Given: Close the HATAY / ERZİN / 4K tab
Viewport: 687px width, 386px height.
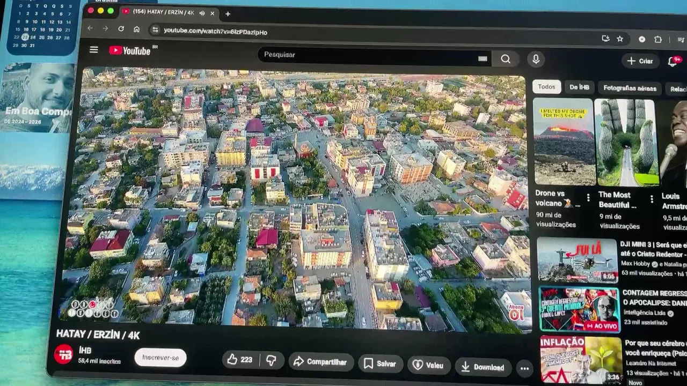Looking at the screenshot, I should click(x=213, y=13).
